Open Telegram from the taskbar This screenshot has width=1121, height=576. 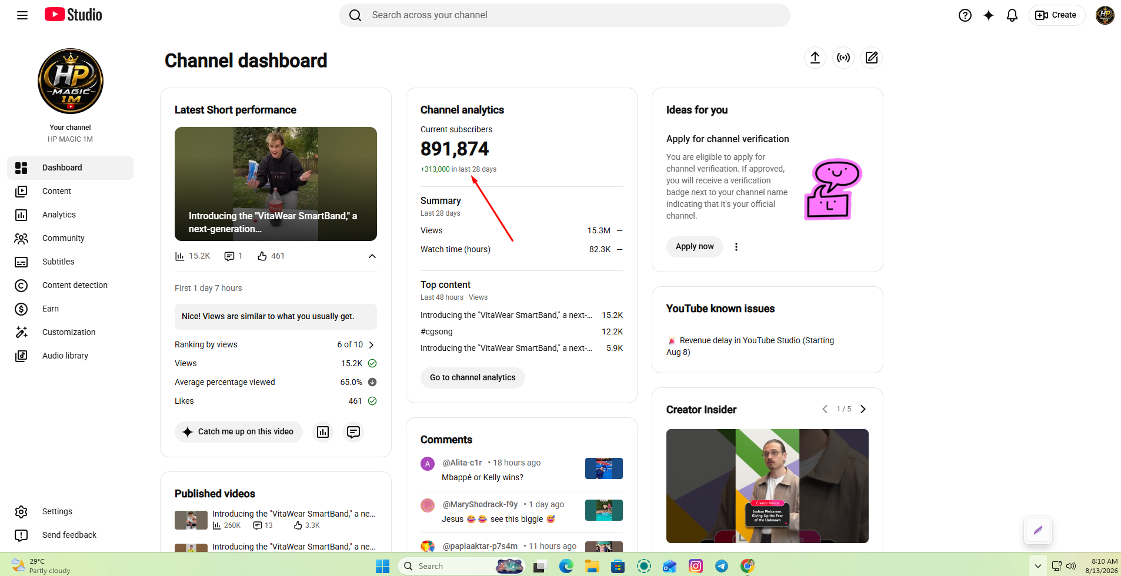tap(721, 566)
